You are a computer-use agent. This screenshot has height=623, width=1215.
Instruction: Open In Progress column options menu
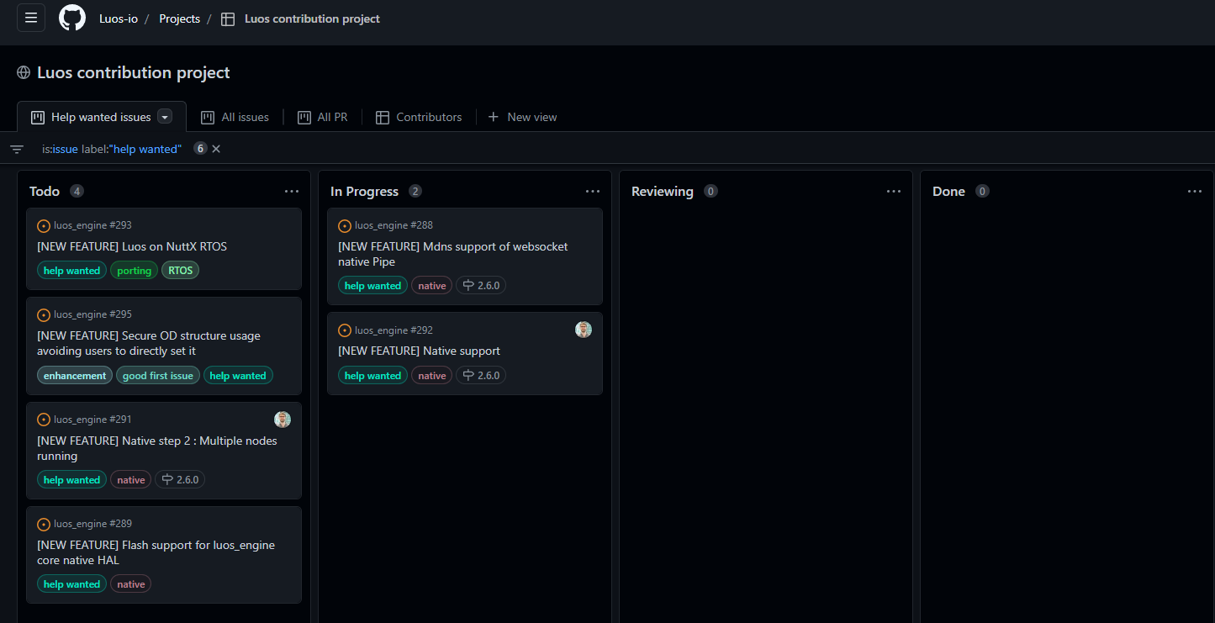click(x=593, y=192)
